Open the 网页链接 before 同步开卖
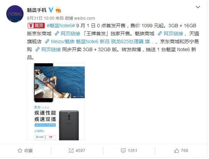The image size is (209, 159). pyautogui.click(x=48, y=49)
